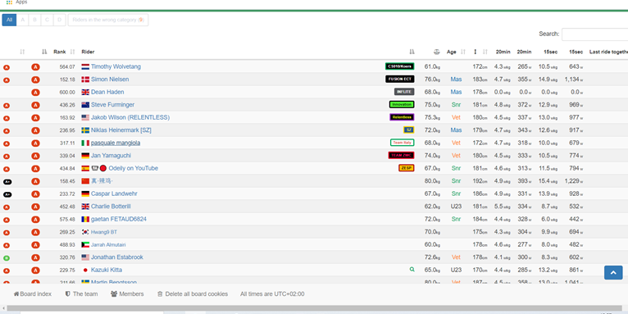The image size is (628, 314).
Task: Click TEAM ZWC badge
Action: [401, 156]
